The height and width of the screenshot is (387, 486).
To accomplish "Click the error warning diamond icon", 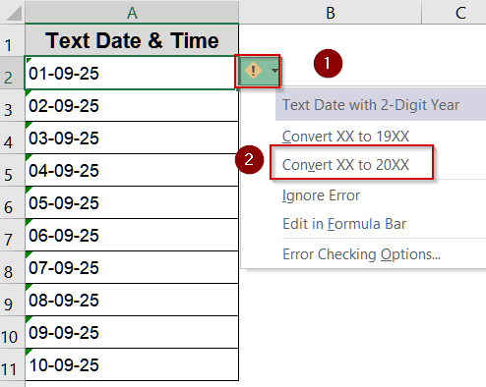I will click(253, 71).
